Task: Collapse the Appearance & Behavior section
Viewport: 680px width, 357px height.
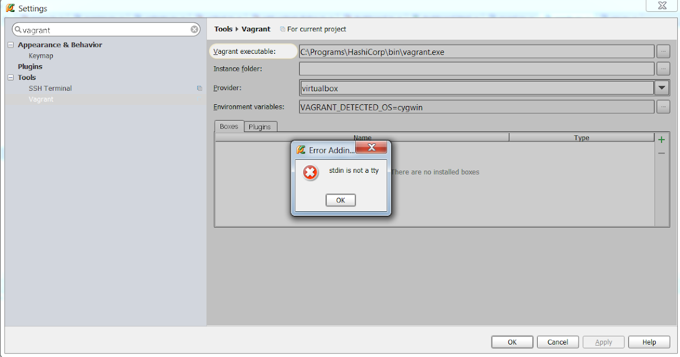Action: (x=10, y=45)
